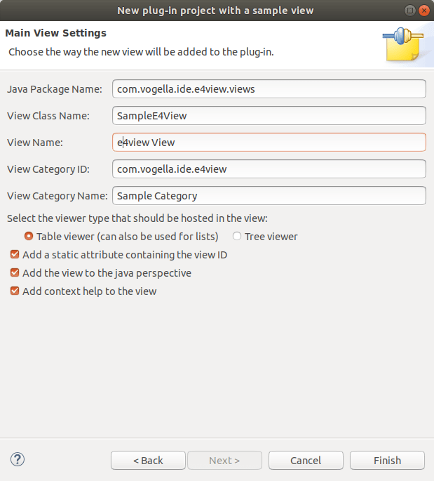Choose the Tree viewer radio option
The width and height of the screenshot is (434, 481).
click(x=237, y=237)
